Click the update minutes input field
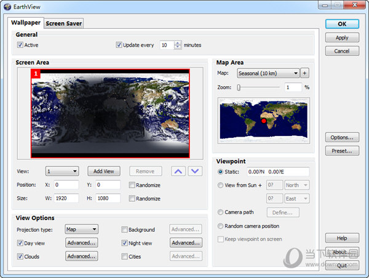369x278 pixels. tap(167, 45)
